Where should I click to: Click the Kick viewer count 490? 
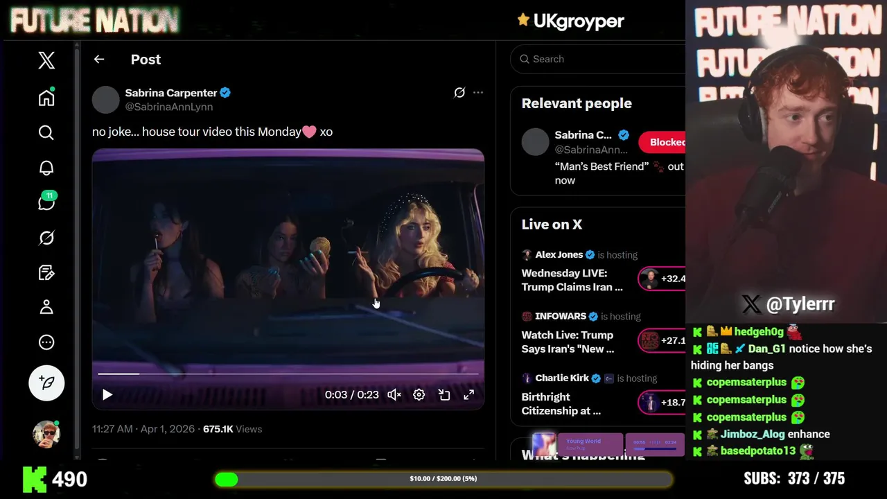tap(69, 479)
